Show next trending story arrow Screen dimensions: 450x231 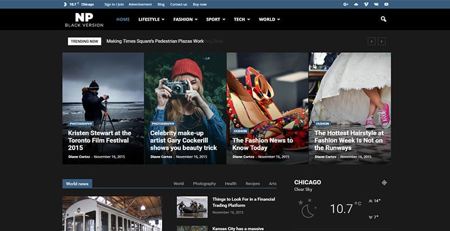(381, 41)
